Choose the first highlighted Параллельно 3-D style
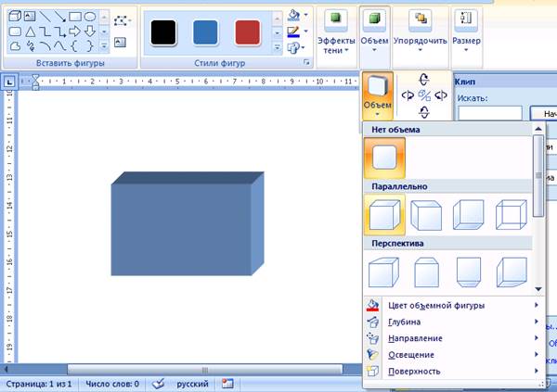Screen dimensions: 557x392 [384, 215]
